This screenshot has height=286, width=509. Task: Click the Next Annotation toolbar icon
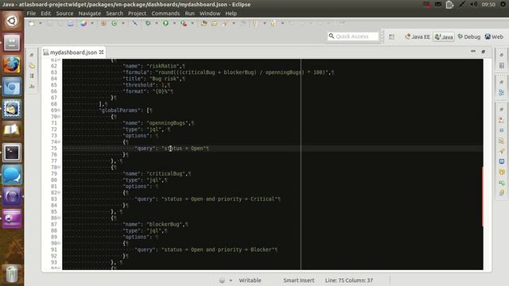click(255, 23)
